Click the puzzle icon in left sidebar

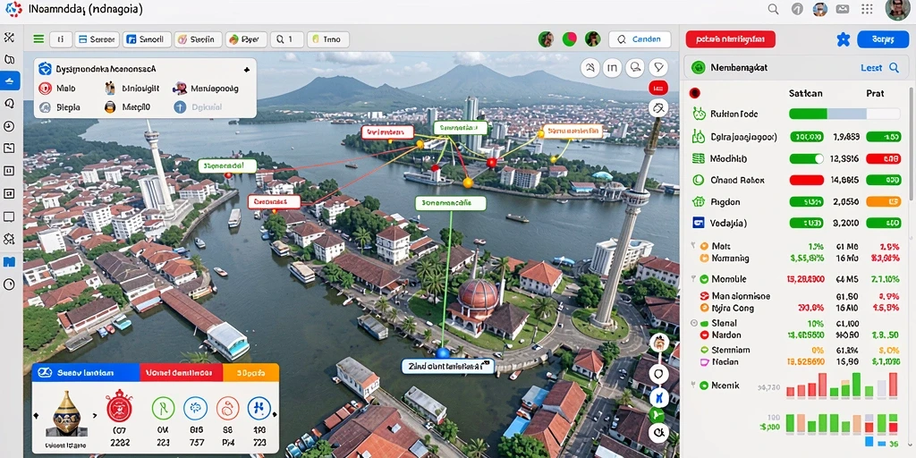click(9, 239)
